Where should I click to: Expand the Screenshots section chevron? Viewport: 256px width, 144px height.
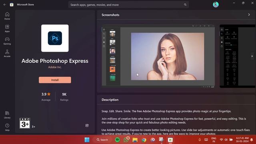[x=249, y=15]
